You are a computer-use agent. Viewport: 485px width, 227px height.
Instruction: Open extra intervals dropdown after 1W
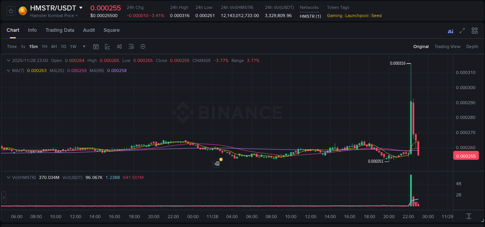[x=83, y=46]
